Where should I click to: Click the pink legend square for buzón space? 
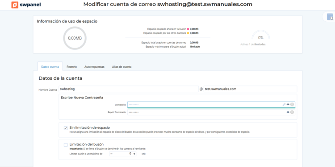[x=188, y=29]
